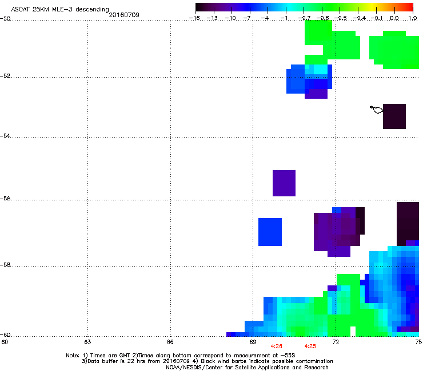The height and width of the screenshot is (371, 423).
Task: Click latitude axis label '-50'
Action: point(5,19)
